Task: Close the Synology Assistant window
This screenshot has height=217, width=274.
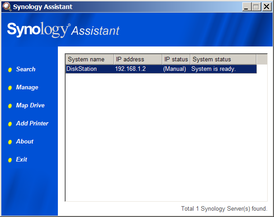Action: [267, 7]
